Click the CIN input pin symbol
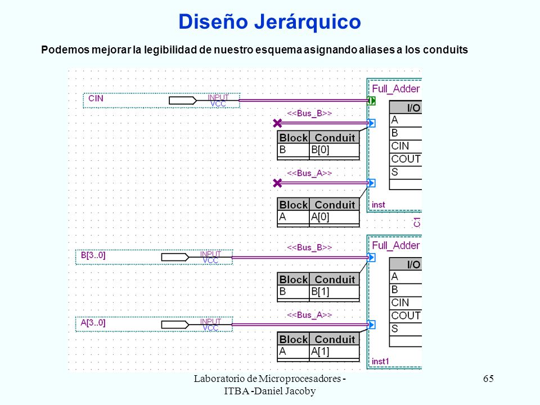The height and width of the screenshot is (405, 540). [183, 101]
